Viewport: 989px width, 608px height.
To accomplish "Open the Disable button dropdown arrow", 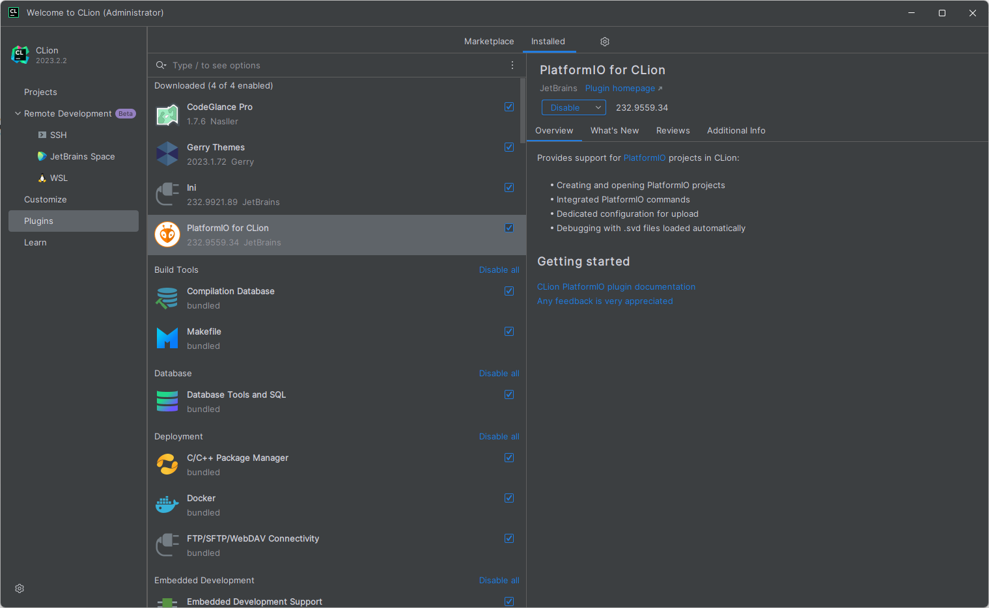I will click(598, 107).
